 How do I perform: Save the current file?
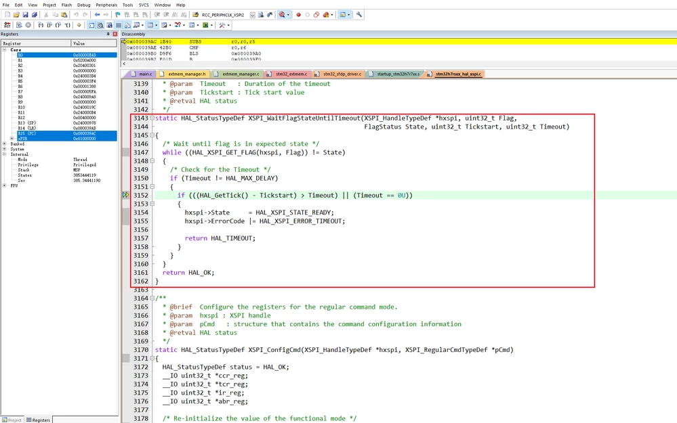(25, 15)
